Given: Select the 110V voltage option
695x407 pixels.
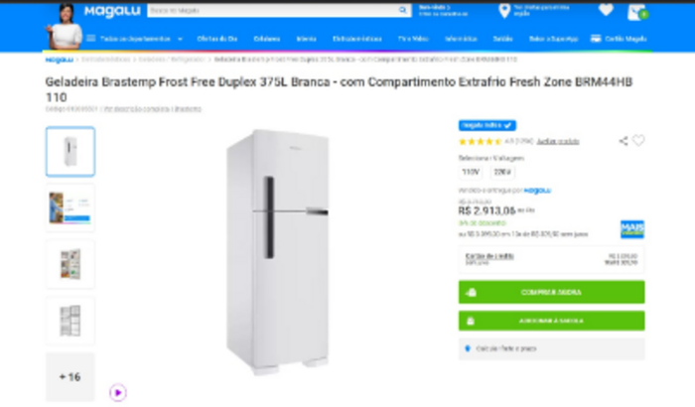Looking at the screenshot, I should (471, 172).
